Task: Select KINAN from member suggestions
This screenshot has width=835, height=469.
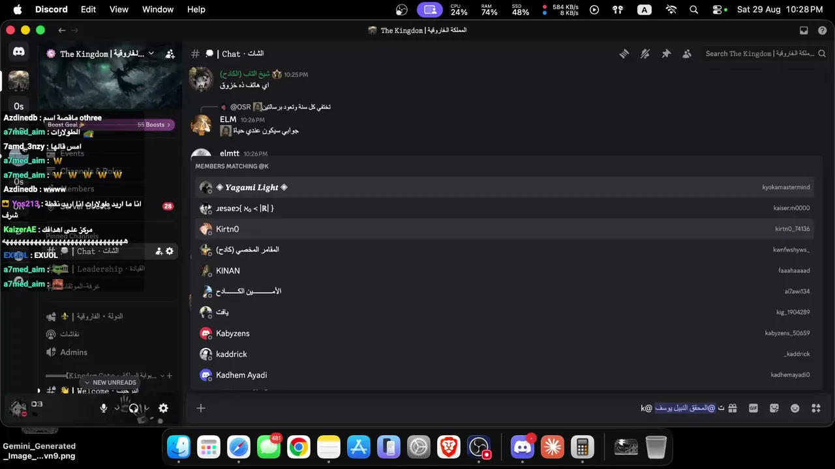Action: pos(504,270)
